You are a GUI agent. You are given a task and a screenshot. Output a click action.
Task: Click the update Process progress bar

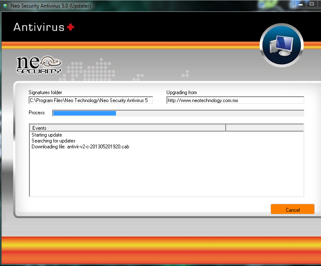pyautogui.click(x=178, y=113)
